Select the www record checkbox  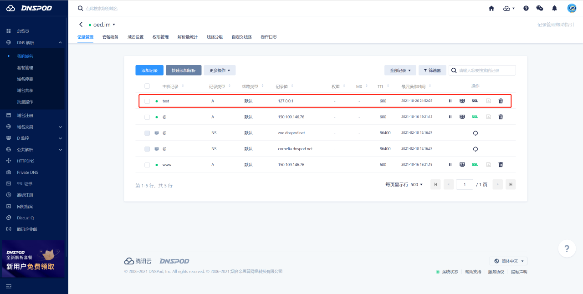click(147, 165)
